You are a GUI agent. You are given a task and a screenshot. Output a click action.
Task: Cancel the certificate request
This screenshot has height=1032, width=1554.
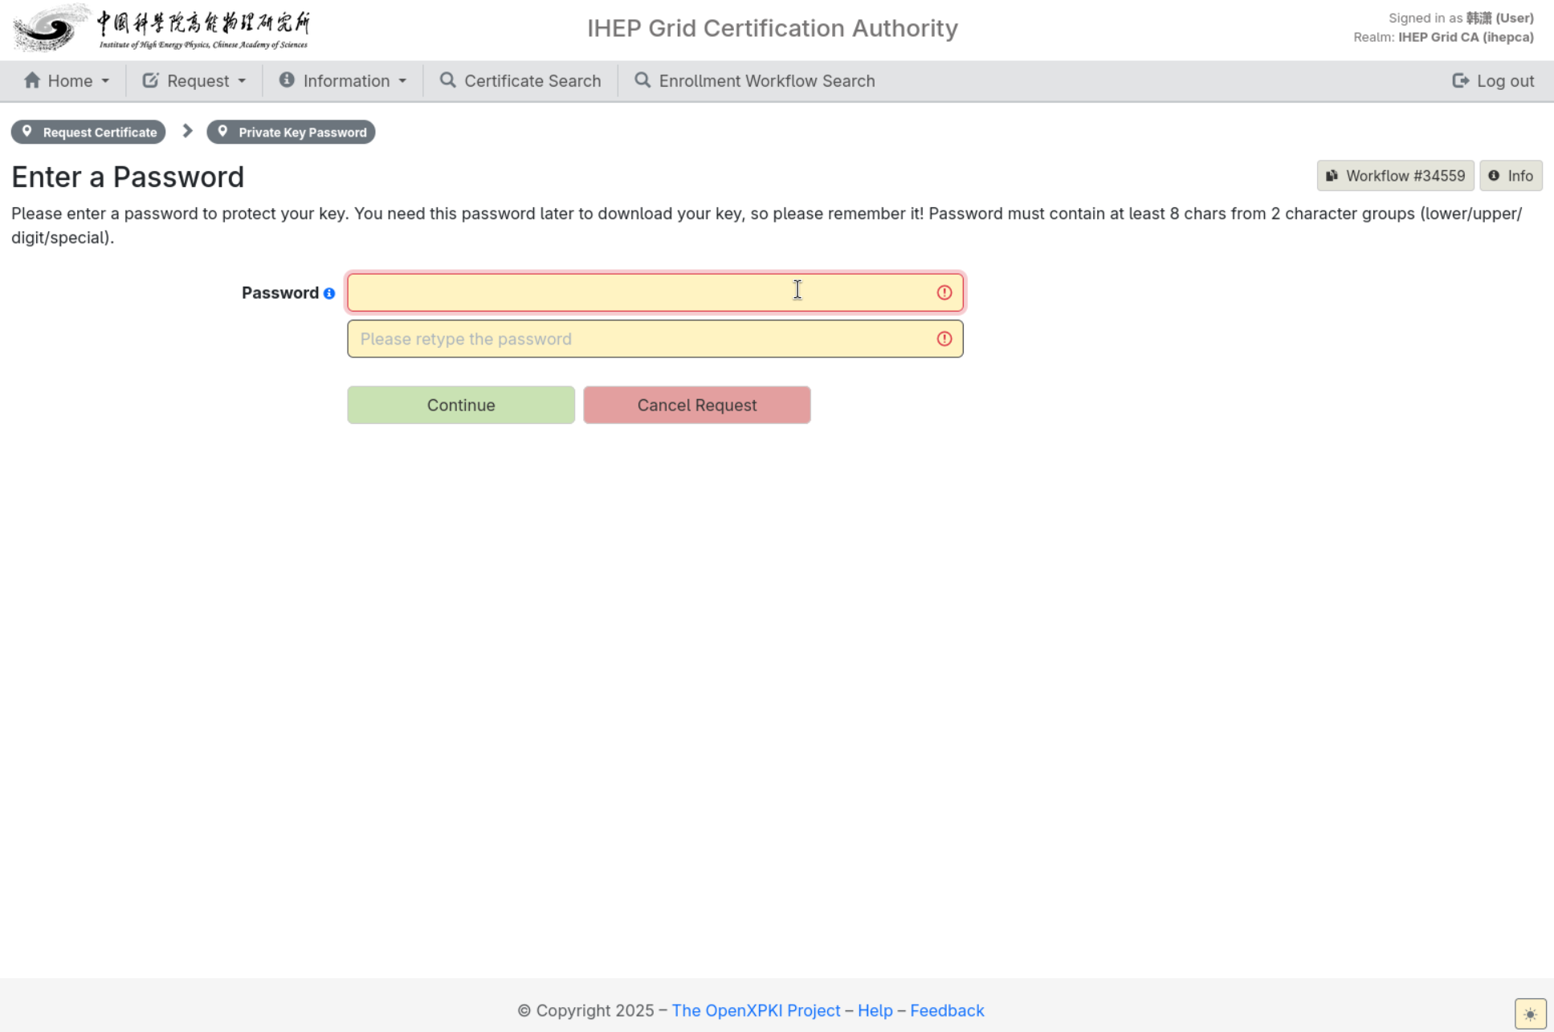pyautogui.click(x=697, y=405)
